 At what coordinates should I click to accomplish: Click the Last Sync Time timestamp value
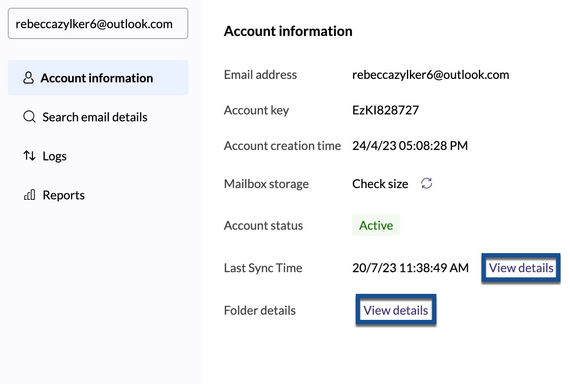point(410,268)
